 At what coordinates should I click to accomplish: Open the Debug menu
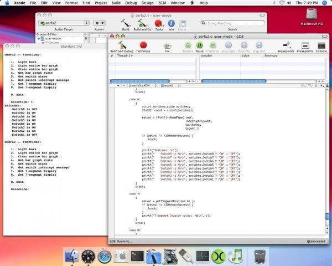click(x=131, y=3)
